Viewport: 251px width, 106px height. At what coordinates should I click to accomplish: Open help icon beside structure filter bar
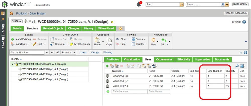click(x=245, y=52)
